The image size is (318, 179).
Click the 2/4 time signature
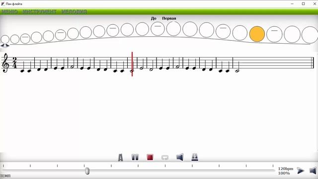[x=14, y=63]
